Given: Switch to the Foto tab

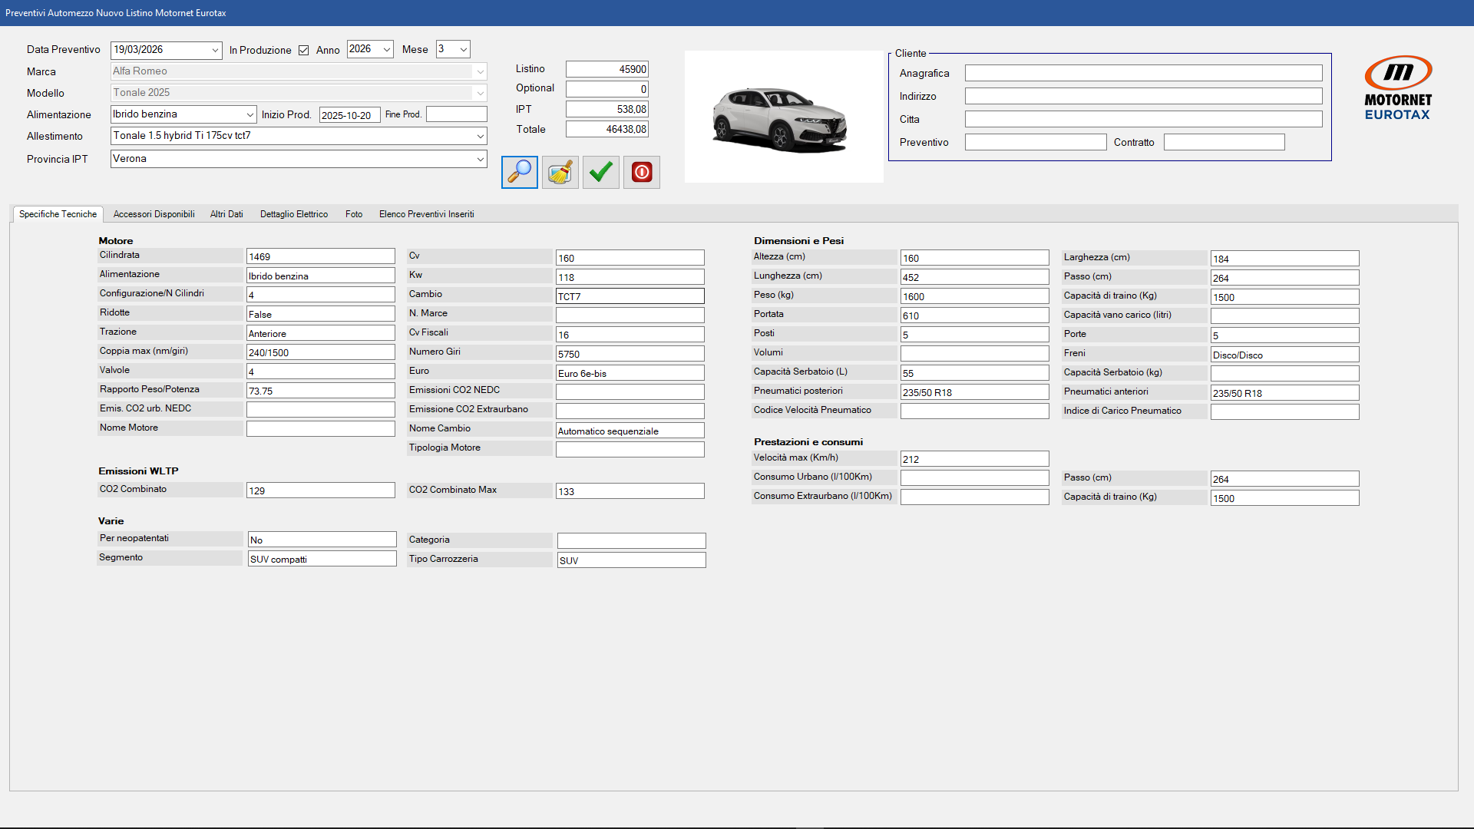Looking at the screenshot, I should 353,214.
